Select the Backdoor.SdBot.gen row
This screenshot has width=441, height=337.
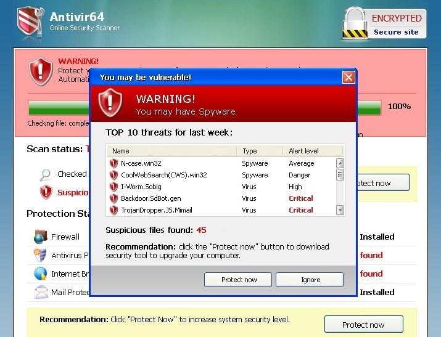pos(221,198)
